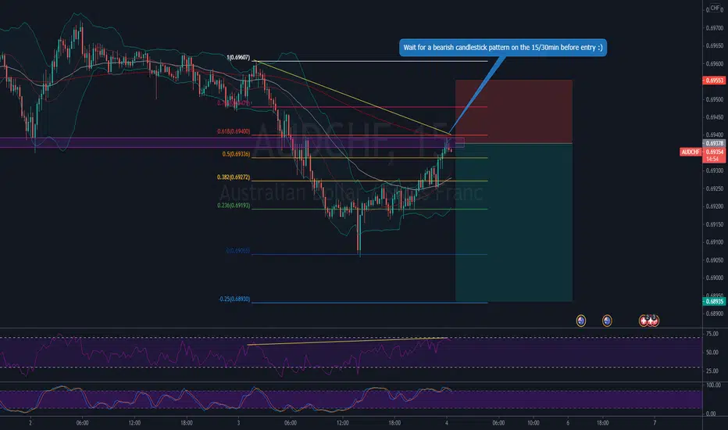Click the 0.5(0.69336) Fibonacci level label
This screenshot has height=430, width=728.
coord(236,154)
